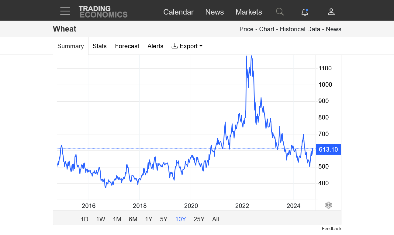Expand the Export dropdown

click(x=187, y=46)
